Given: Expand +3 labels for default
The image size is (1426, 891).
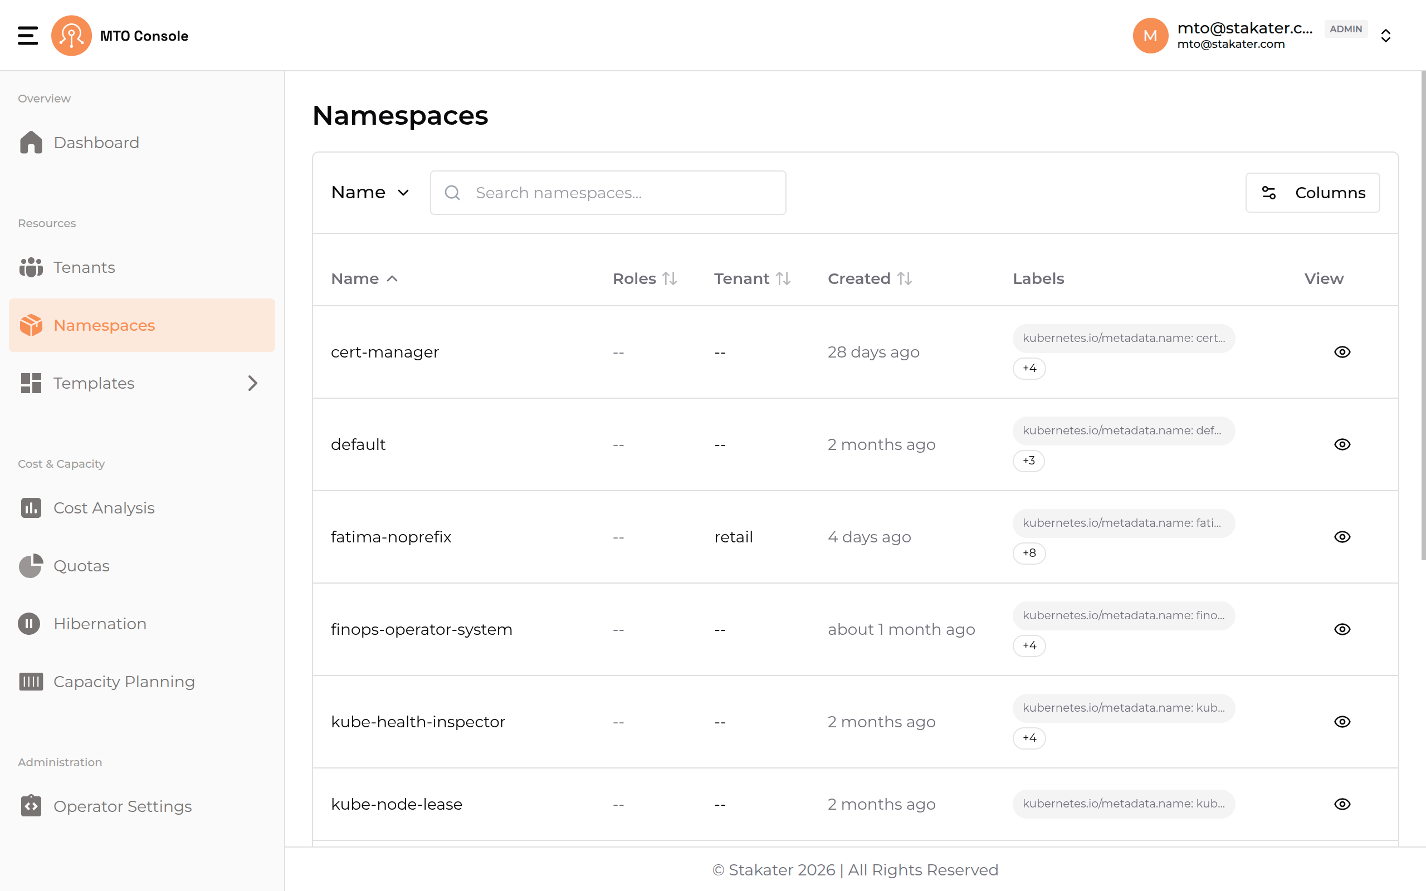Looking at the screenshot, I should click(1028, 461).
